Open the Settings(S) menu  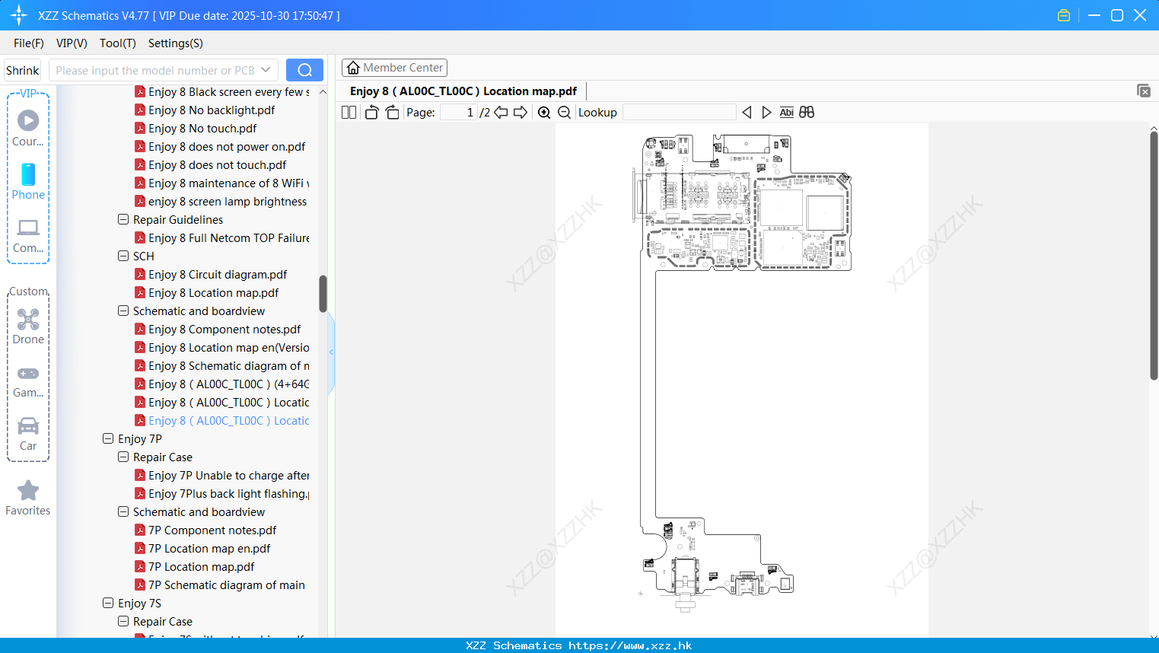coord(176,43)
